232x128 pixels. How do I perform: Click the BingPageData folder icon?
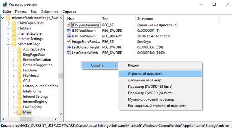point(19,55)
